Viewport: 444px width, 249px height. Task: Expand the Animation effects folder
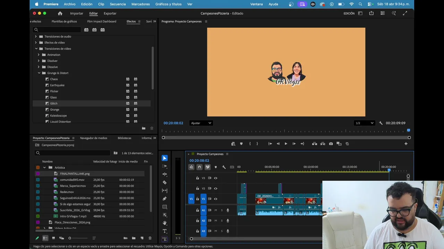(x=39, y=55)
